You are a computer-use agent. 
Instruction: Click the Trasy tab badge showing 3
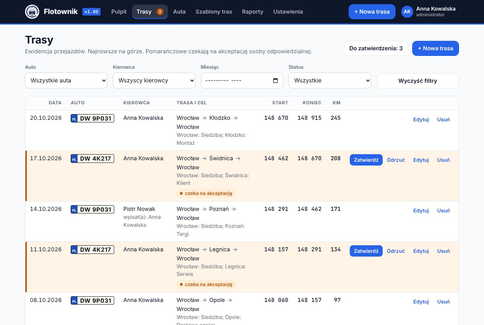[160, 12]
